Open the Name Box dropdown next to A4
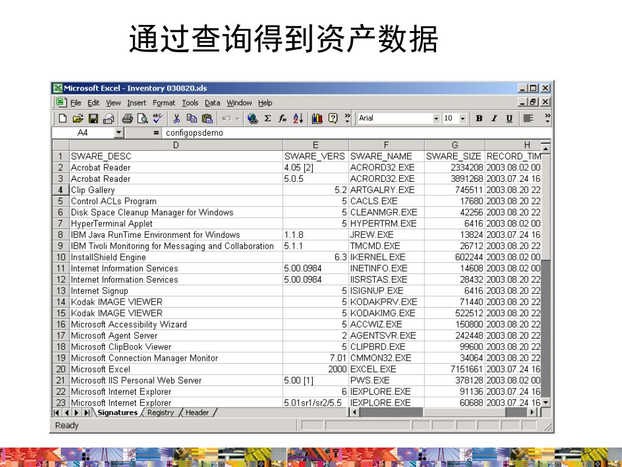This screenshot has height=467, width=622. (x=118, y=133)
